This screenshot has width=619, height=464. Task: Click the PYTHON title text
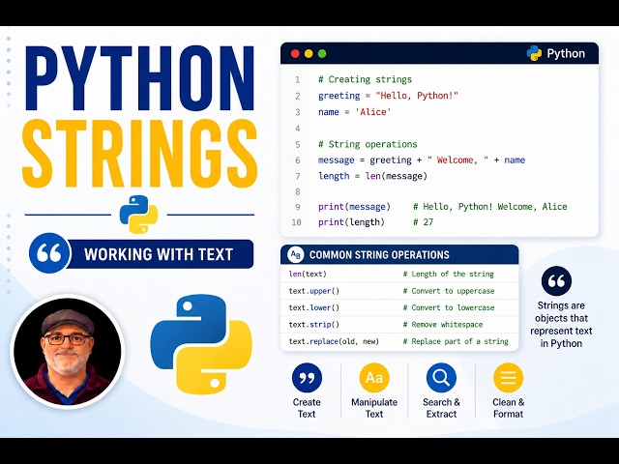point(139,78)
